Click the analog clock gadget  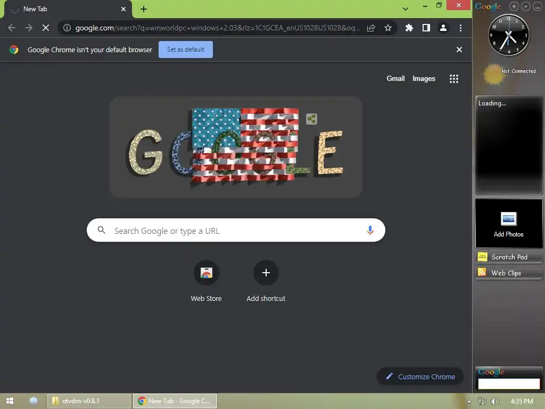point(508,35)
